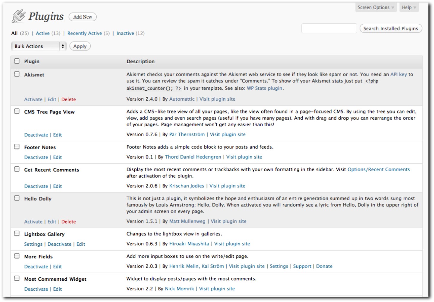434x302 pixels.
Task: Deactivate the Footer Notes plugin
Action: [36, 157]
